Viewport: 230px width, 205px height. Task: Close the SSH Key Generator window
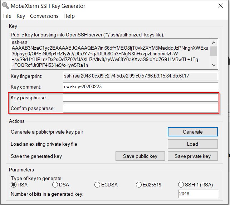pos(221,6)
